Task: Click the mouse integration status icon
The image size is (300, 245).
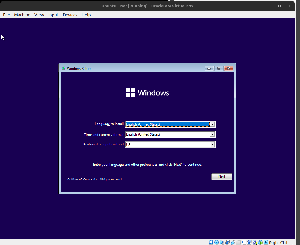Action: [x=260, y=242]
